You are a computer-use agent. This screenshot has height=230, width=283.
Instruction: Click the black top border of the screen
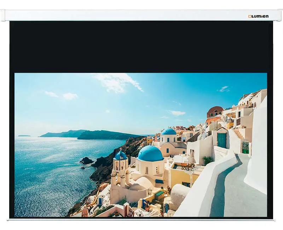pyautogui.click(x=141, y=46)
